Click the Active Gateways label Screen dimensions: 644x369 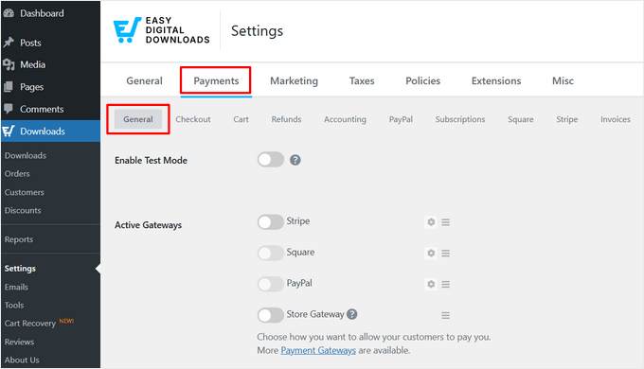coord(149,225)
